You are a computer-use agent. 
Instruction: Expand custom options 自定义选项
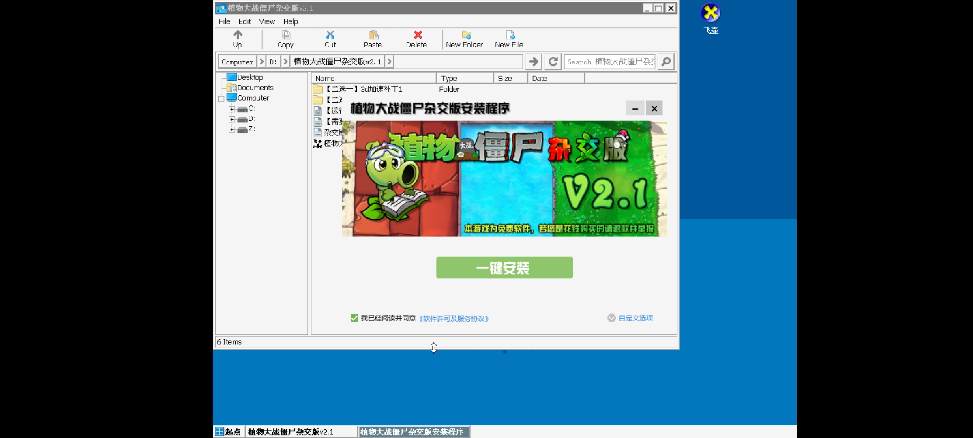tap(635, 318)
